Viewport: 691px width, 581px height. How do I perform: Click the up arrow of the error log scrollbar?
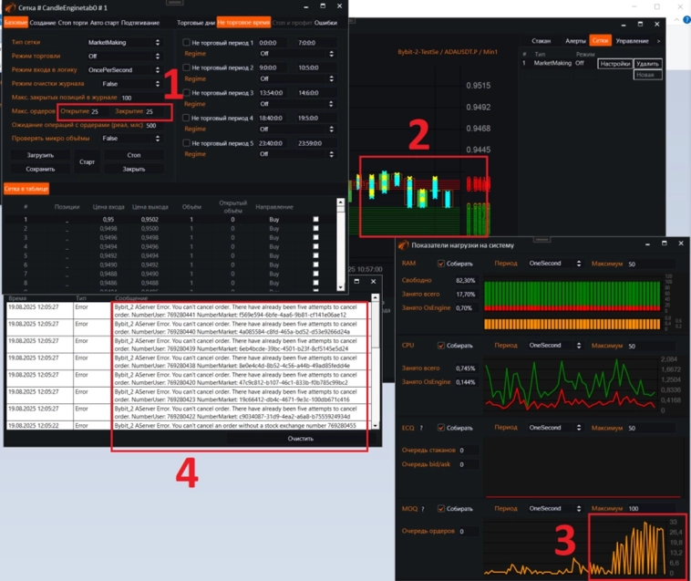click(x=375, y=297)
